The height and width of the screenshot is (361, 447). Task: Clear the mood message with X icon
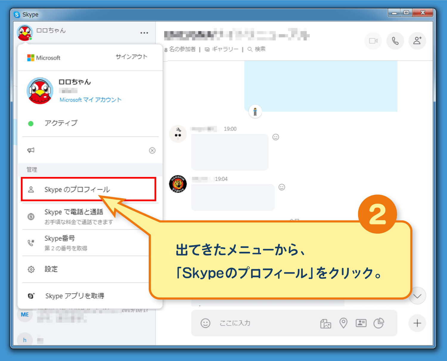(152, 150)
